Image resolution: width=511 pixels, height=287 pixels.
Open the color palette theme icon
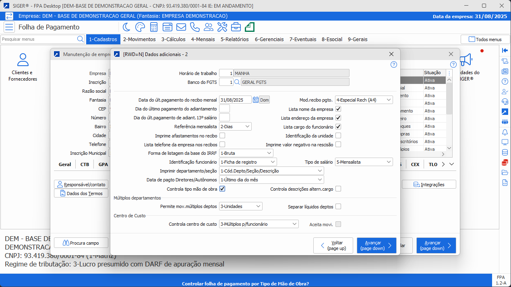point(140,27)
